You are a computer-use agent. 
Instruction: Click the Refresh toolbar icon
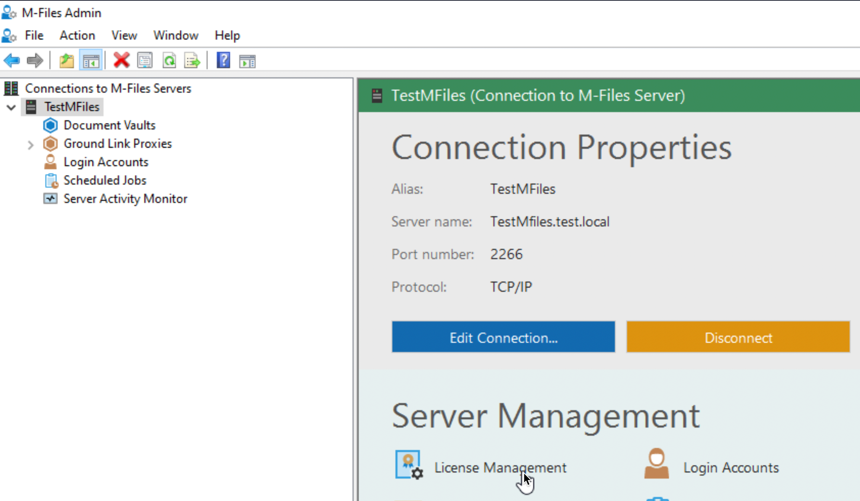[x=169, y=61]
